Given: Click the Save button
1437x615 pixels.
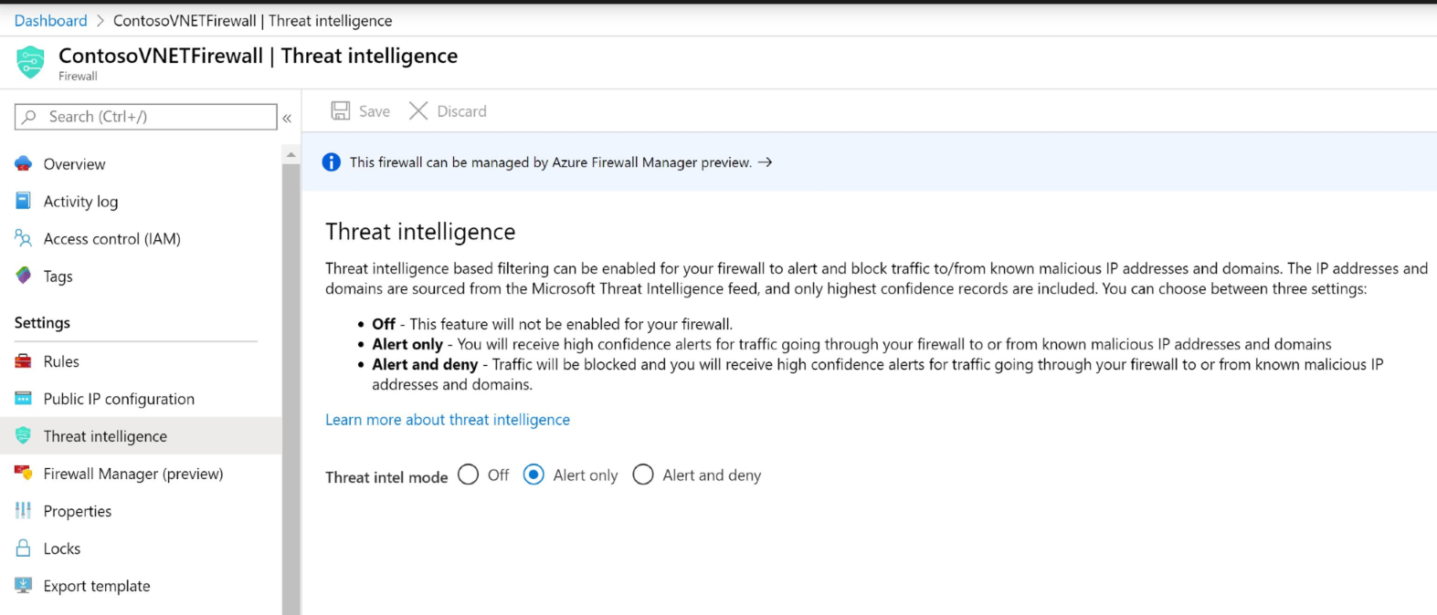Looking at the screenshot, I should pyautogui.click(x=361, y=111).
